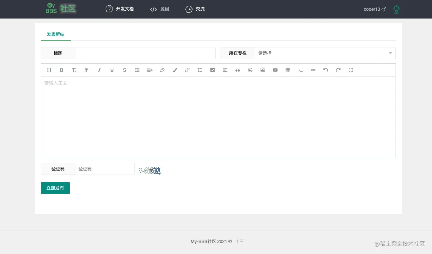Viewport: 432px width, 254px height.
Task: Open the line height tool
Action: click(x=150, y=70)
